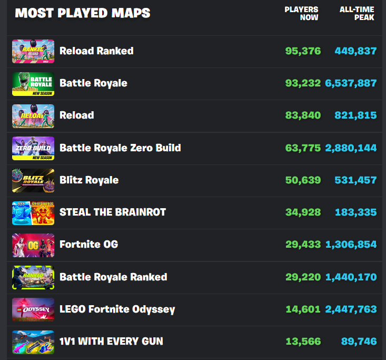Click the all-time peak value 1,306,854
This screenshot has width=386, height=360.
click(x=351, y=245)
